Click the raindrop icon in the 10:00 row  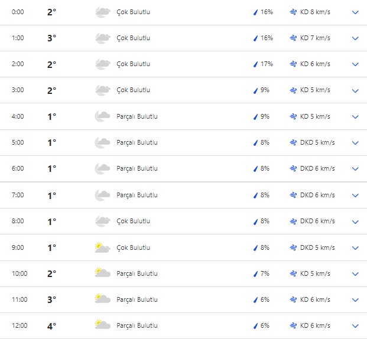256,273
